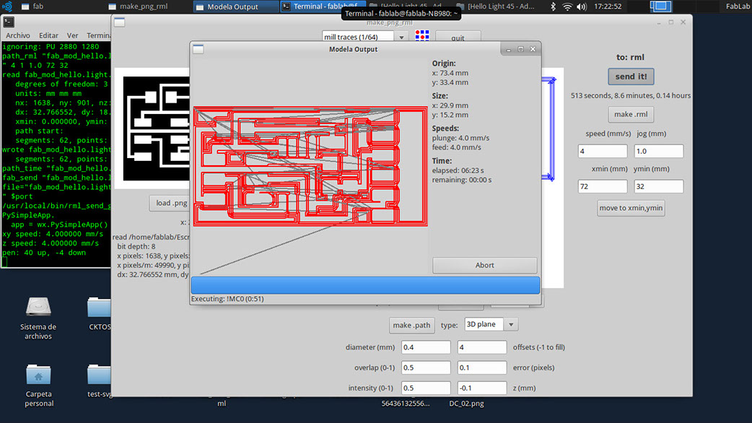Screen dimensions: 752x423
Task: Click the volume speaker tray icon
Action: [582, 6]
